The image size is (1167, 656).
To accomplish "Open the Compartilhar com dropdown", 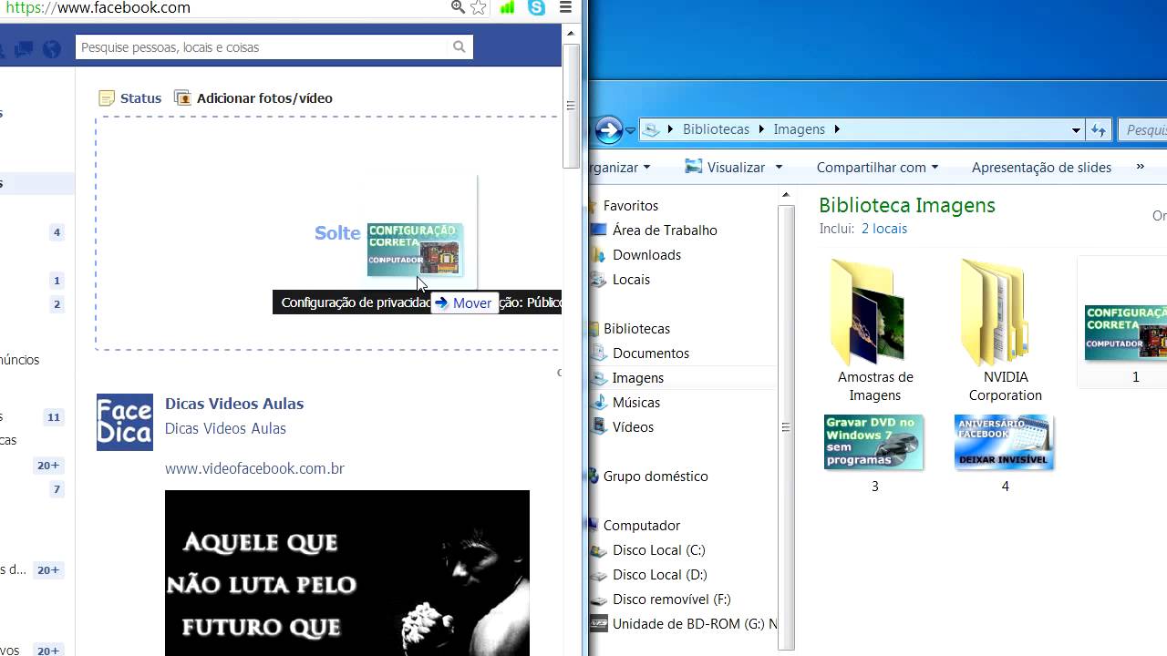I will point(877,167).
